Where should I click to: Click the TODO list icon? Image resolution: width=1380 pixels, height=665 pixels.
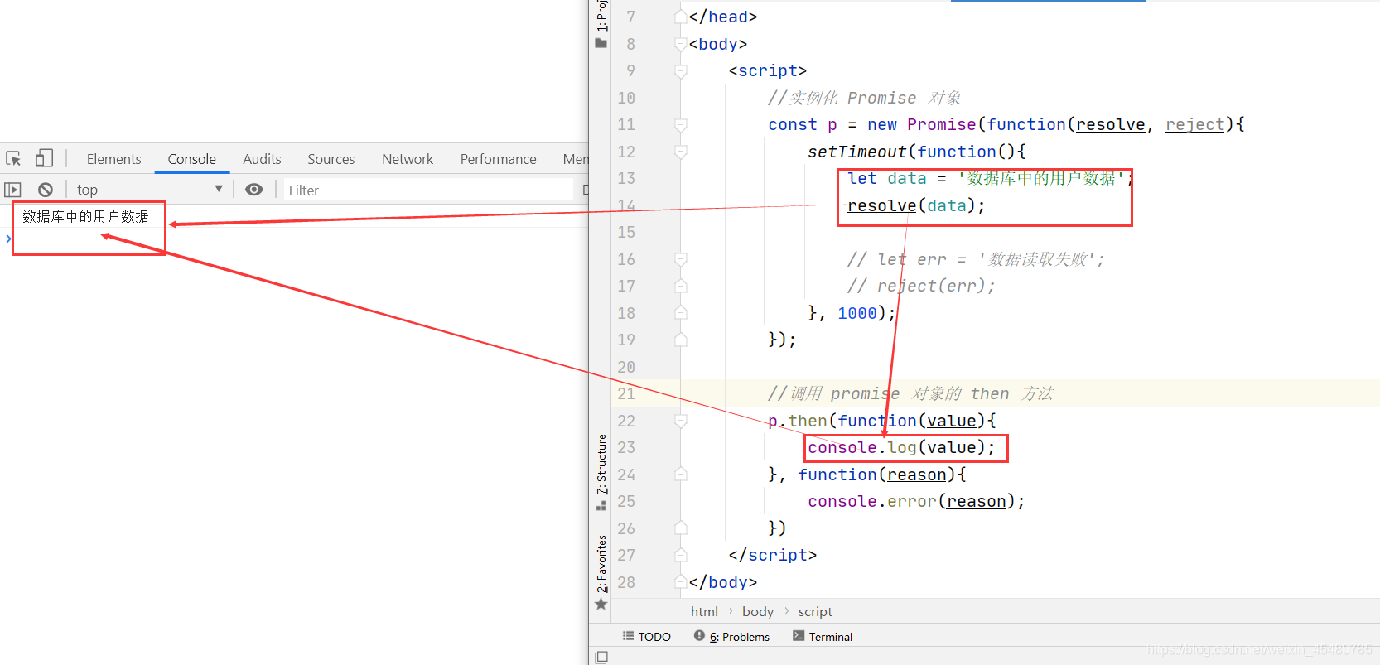pyautogui.click(x=628, y=636)
